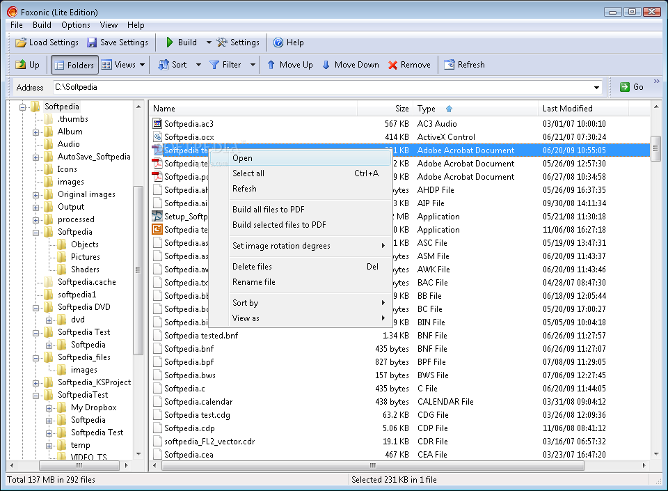Select the Softpedia.bws file row
Image resolution: width=668 pixels, height=491 pixels.
pos(399,375)
